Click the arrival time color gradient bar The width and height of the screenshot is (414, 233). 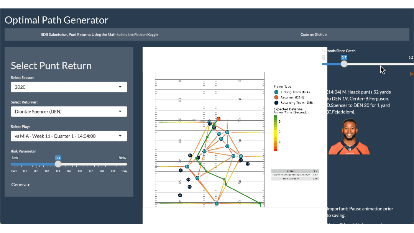pyautogui.click(x=275, y=133)
